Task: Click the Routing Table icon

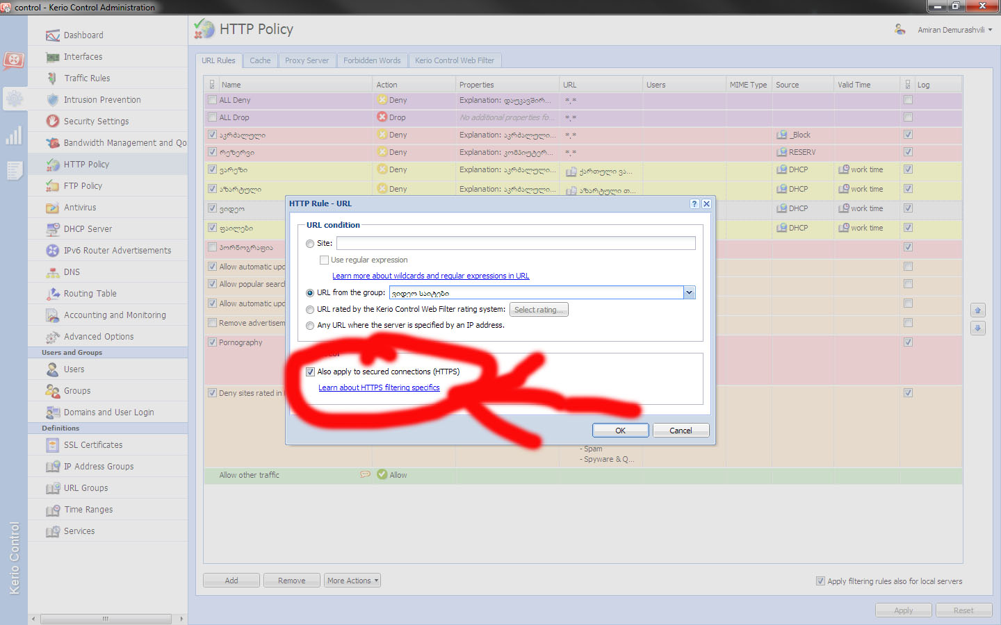Action: coord(52,294)
